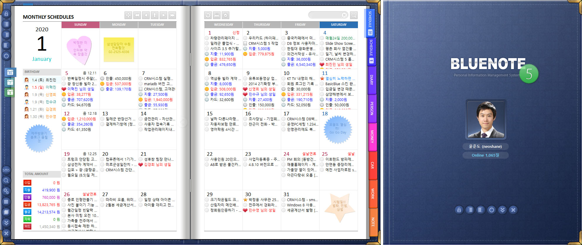The height and width of the screenshot is (245, 582).
Task: Click the move/arrows toolbar icon beside MONTHLY SCHEDULES
Action: [128, 15]
